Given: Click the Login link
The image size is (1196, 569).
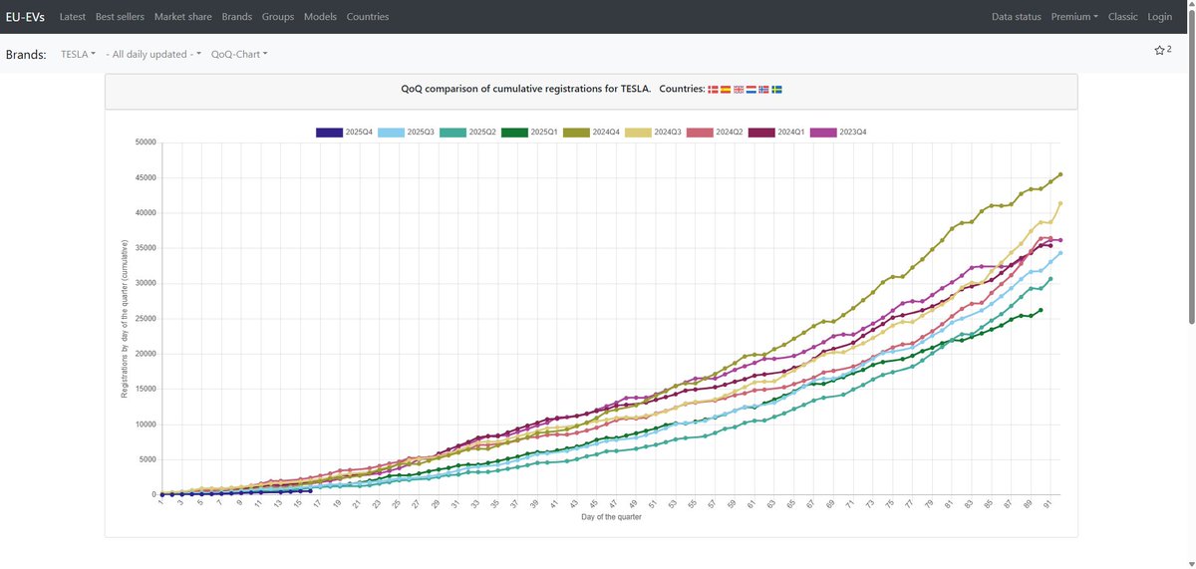Looking at the screenshot, I should [x=1159, y=17].
